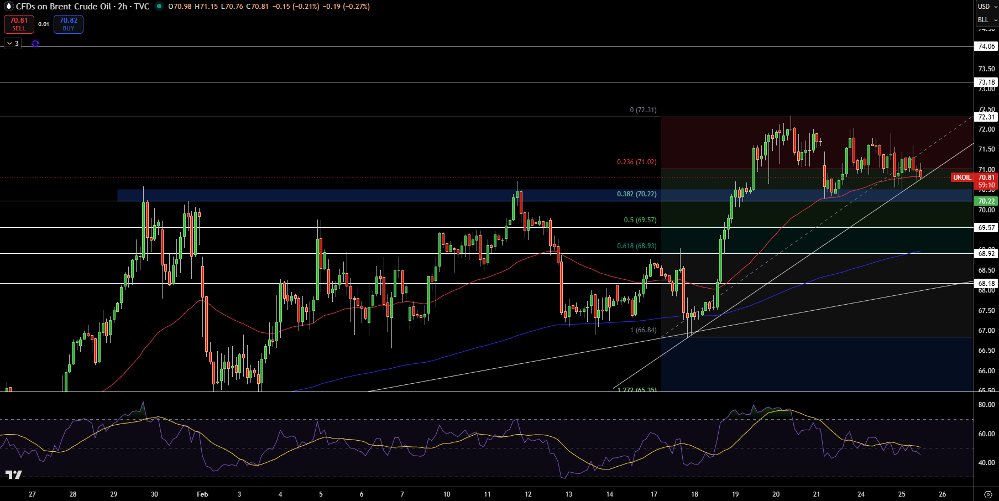Click the green 69.57 price label
999x501 pixels.
[x=986, y=228]
